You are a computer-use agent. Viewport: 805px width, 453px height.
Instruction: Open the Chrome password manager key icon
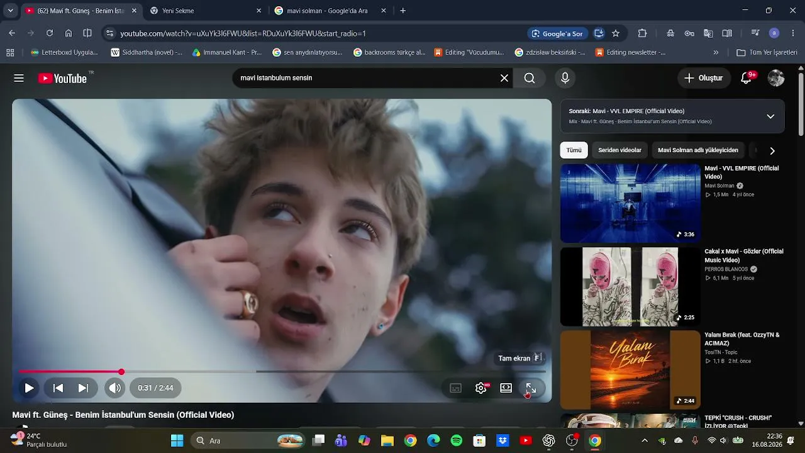pyautogui.click(x=689, y=33)
